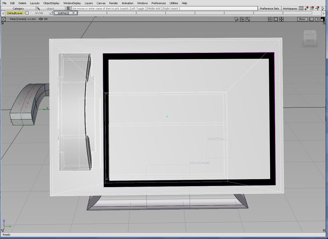This screenshot has height=239, width=328.
Task: Click the four-arrow pan icon in viewport bar
Action: (281, 19)
